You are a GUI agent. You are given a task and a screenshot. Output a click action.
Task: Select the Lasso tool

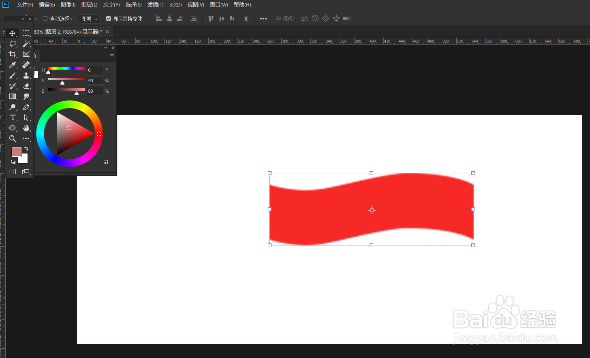(x=13, y=44)
